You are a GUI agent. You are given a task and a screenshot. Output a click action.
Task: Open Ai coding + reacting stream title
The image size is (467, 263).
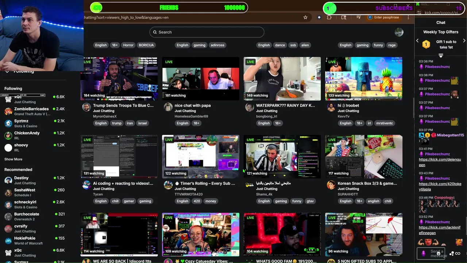pos(123,183)
